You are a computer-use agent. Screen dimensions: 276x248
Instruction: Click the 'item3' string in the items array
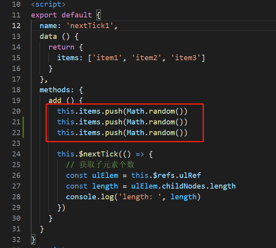(186, 58)
